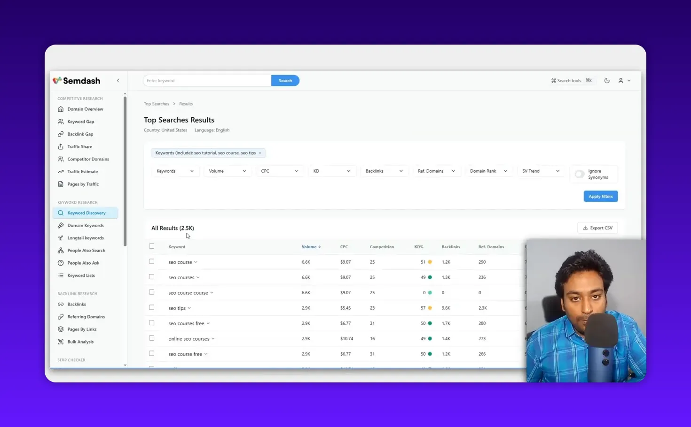Check the checkbox beside seo tips
The image size is (691, 427).
pos(151,307)
